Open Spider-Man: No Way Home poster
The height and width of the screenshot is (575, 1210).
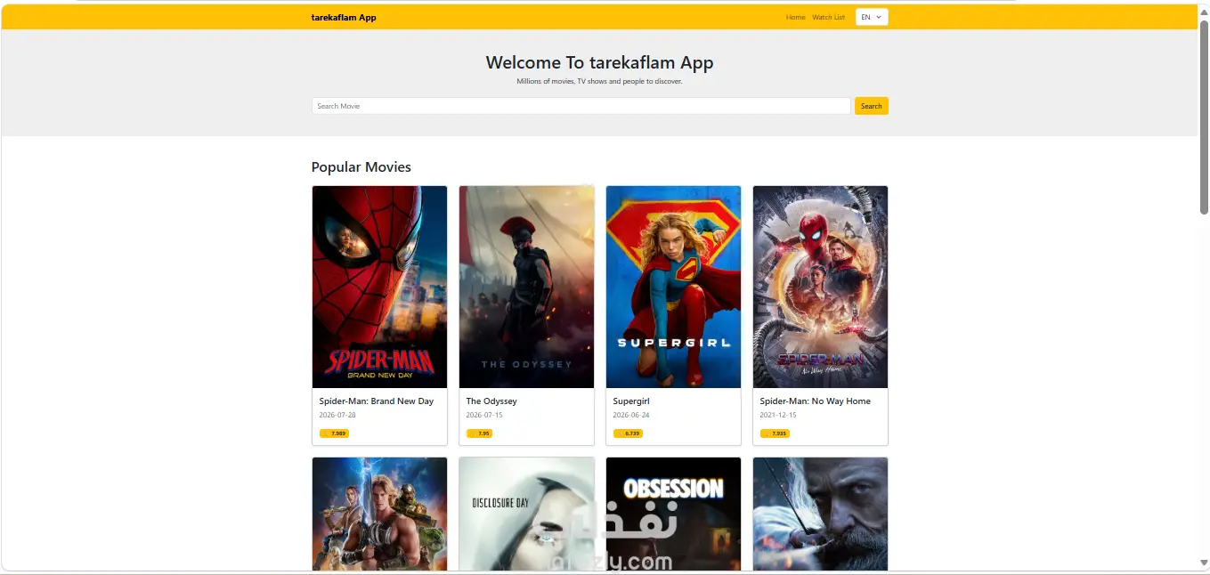[820, 287]
